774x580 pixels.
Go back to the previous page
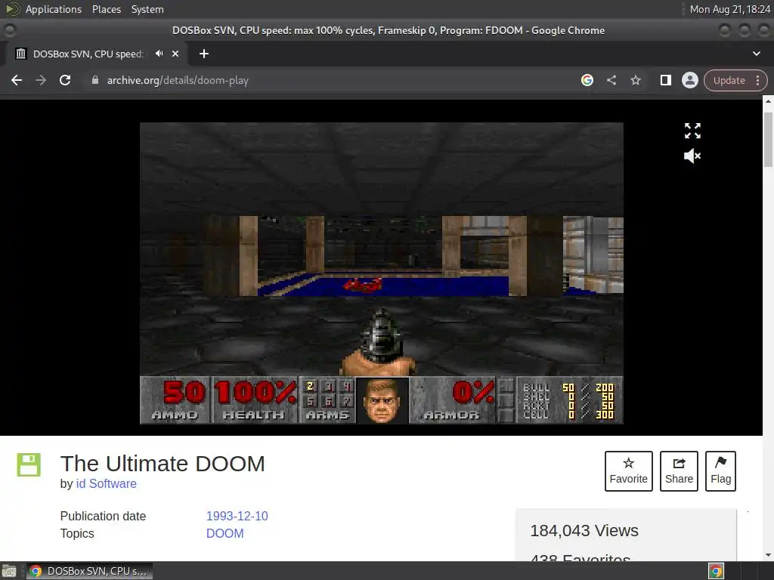click(x=17, y=80)
